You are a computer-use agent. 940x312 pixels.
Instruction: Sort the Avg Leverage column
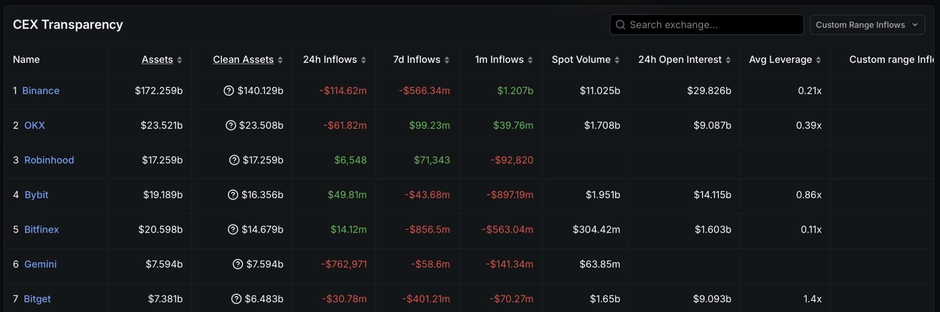pos(785,59)
